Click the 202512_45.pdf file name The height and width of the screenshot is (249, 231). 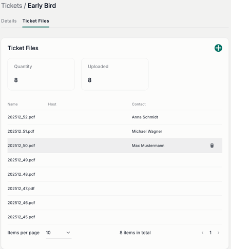tap(21, 217)
